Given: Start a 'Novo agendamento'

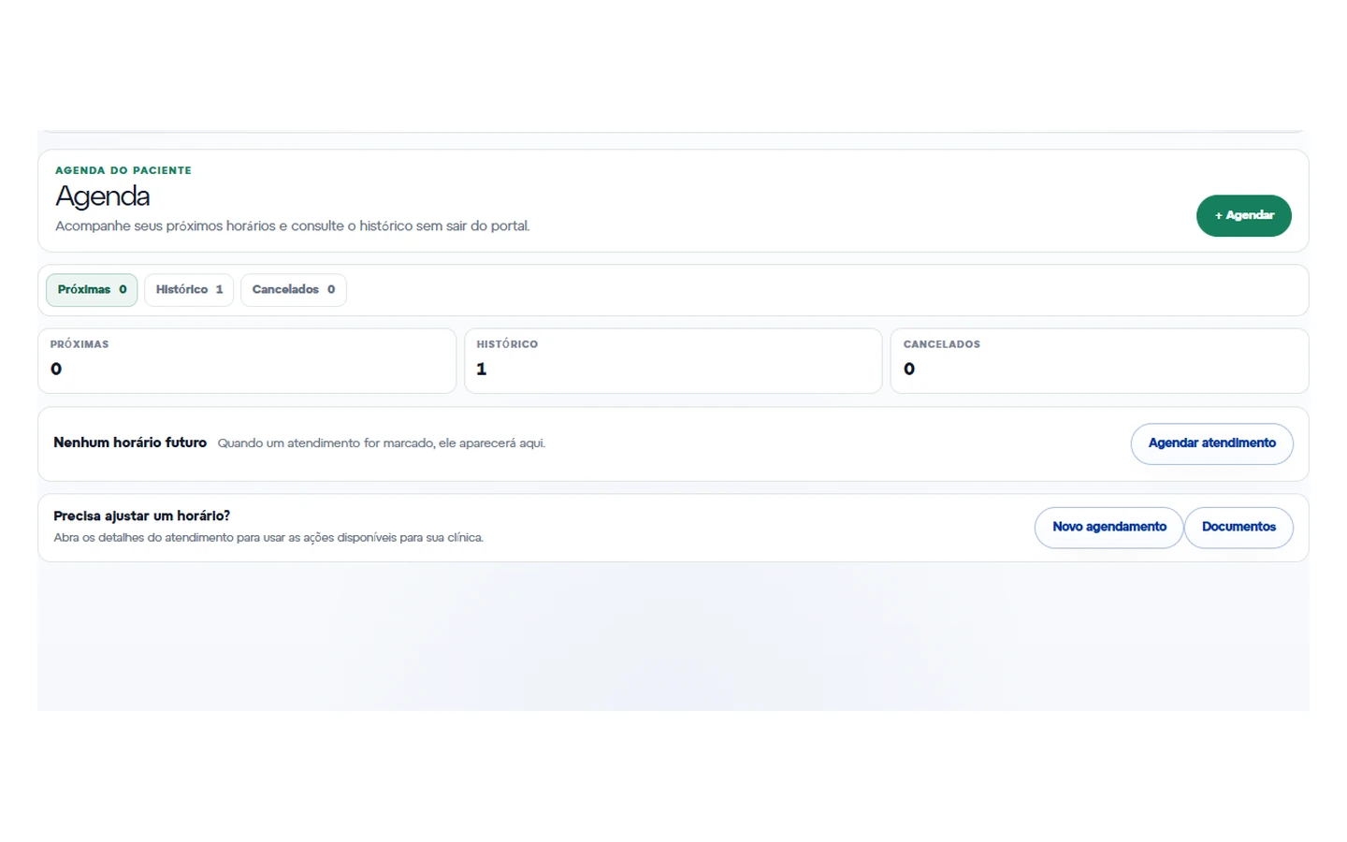Looking at the screenshot, I should (1108, 528).
